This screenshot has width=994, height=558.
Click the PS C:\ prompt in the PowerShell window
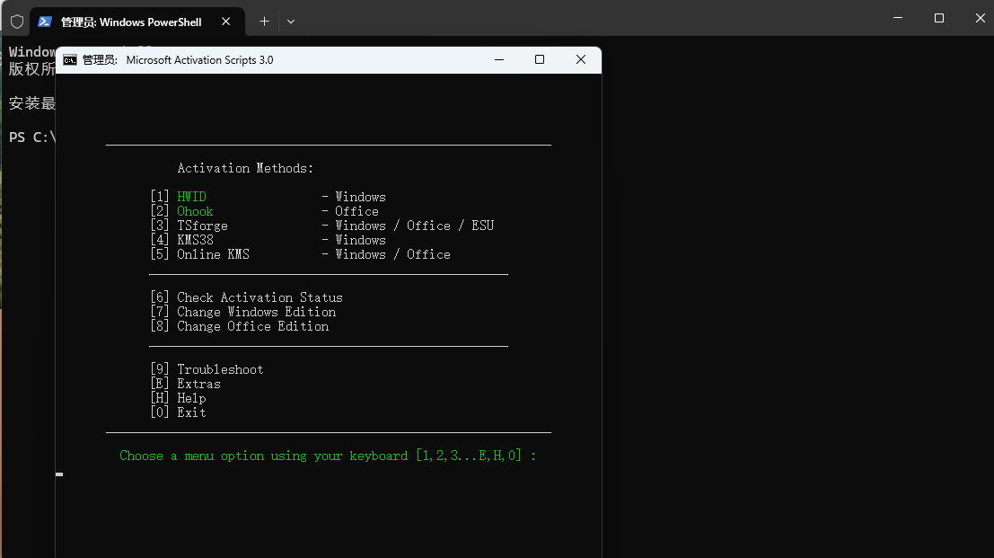click(x=32, y=137)
